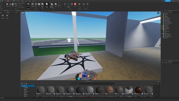The width and height of the screenshot is (179, 101).
Task: Select the Metal material category
Action: click(x=25, y=93)
